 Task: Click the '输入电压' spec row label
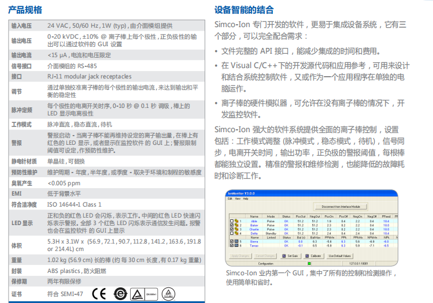tap(21, 26)
